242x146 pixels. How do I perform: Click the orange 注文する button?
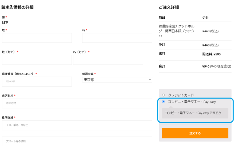195,133
